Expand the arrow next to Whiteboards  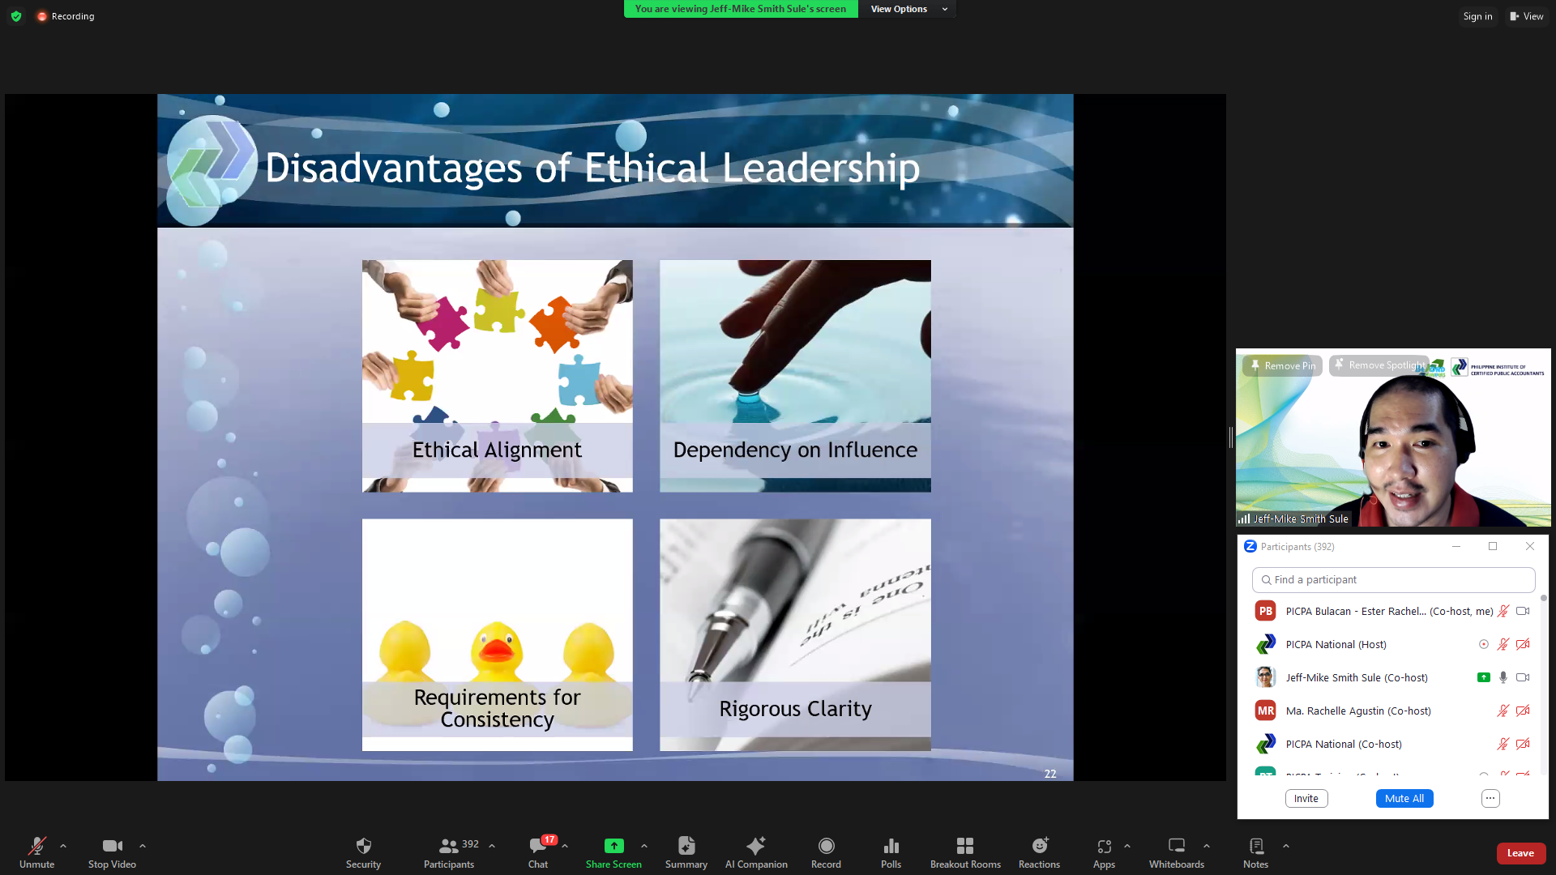pos(1207,846)
